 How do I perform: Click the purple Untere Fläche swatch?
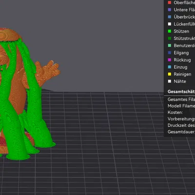click(170, 10)
